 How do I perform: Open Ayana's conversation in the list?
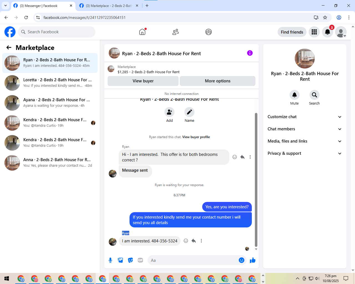[50, 103]
